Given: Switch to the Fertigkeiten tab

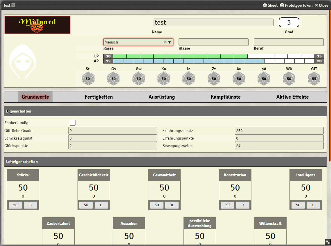Looking at the screenshot, I should point(99,97).
